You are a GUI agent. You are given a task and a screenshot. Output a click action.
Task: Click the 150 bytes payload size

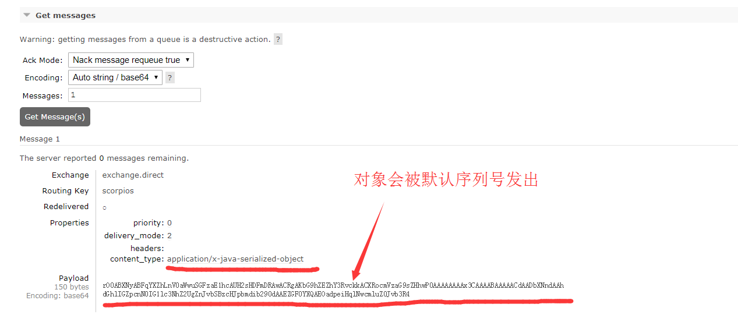pos(72,287)
